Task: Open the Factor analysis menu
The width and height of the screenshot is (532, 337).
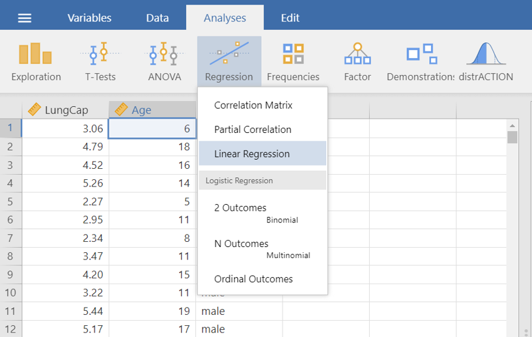Action: [357, 62]
